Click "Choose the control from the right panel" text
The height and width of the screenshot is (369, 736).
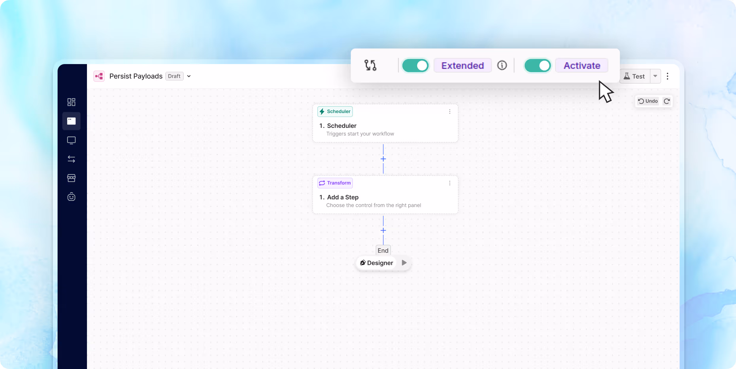click(x=374, y=205)
